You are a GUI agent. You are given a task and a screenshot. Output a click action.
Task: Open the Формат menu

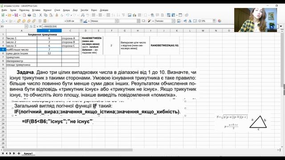48,10
